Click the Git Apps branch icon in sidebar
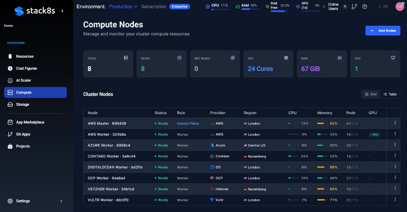The width and height of the screenshot is (407, 212). point(10,134)
